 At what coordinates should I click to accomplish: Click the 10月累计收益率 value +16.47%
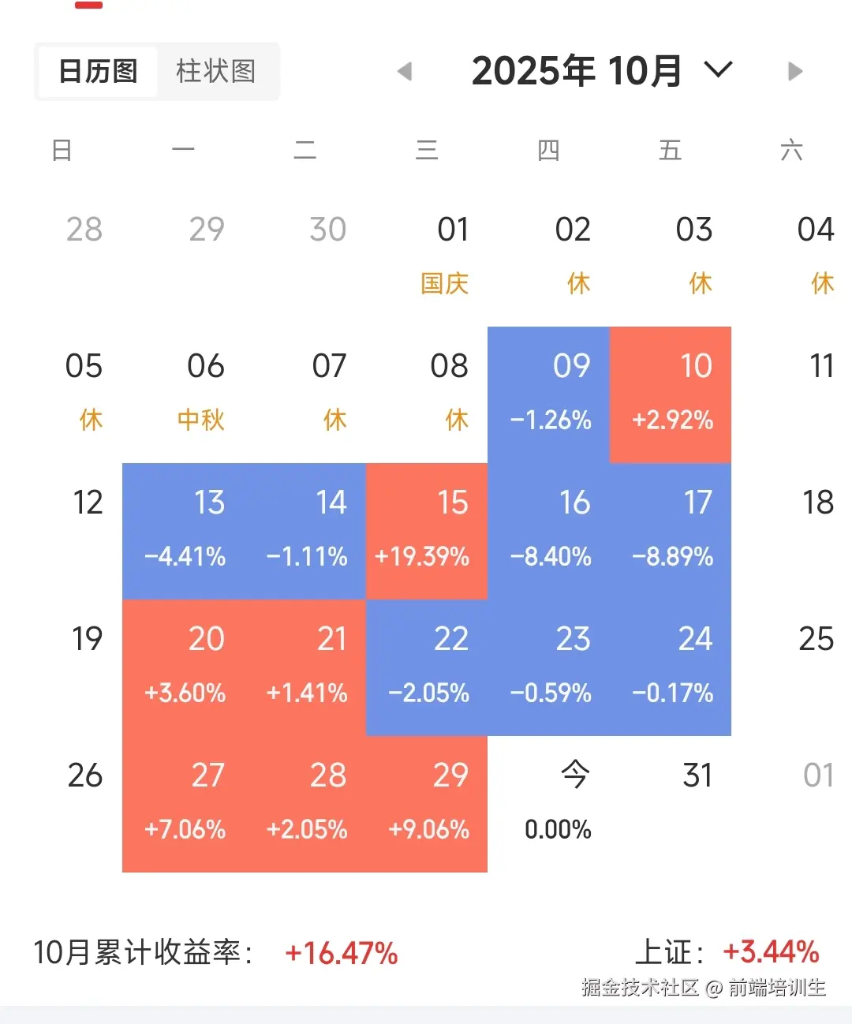[x=341, y=953]
